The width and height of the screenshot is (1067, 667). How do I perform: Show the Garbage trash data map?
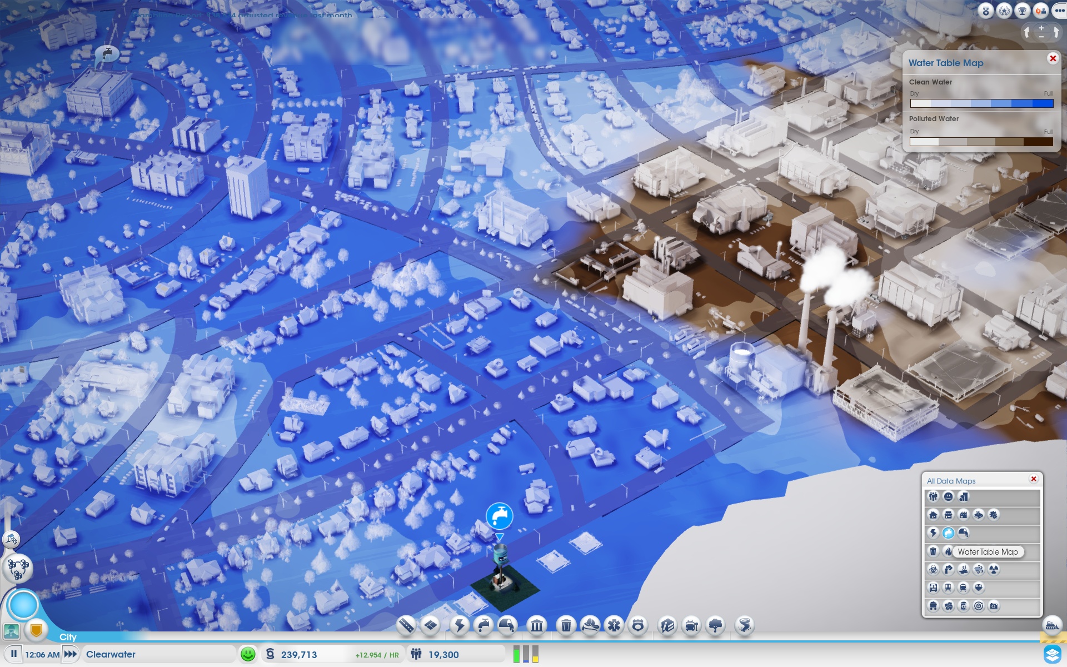click(x=933, y=551)
